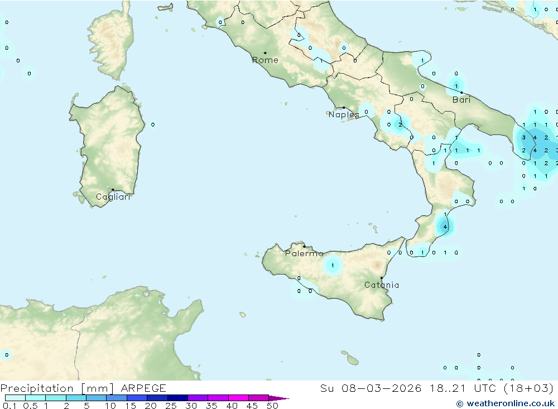The width and height of the screenshot is (558, 409).
Task: Click the Palermo city label
Action: click(x=304, y=253)
